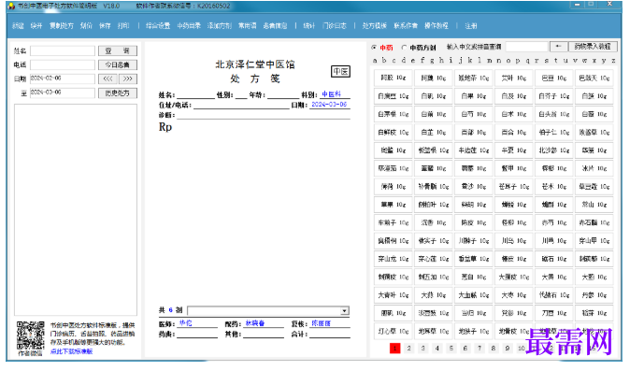This screenshot has height=371, width=630.
Task: Go to herb list page 2
Action: (x=409, y=349)
